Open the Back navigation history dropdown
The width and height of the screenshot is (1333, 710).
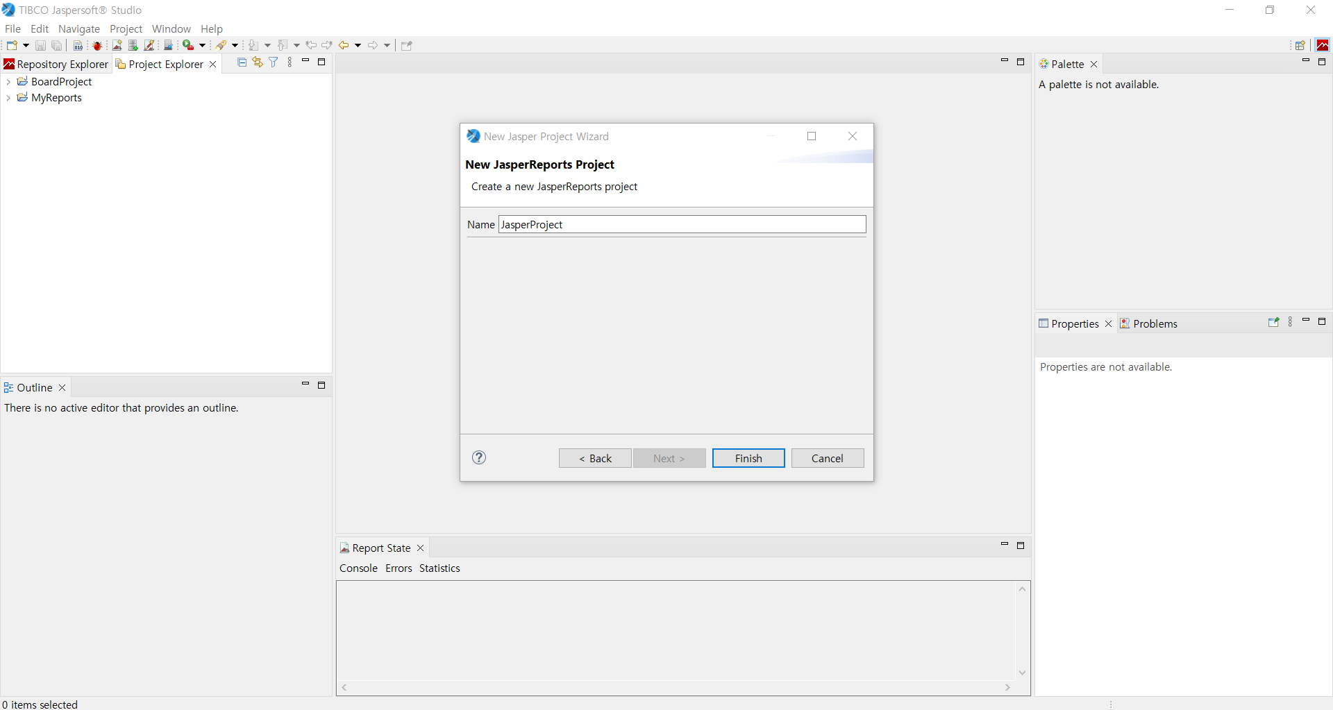358,46
